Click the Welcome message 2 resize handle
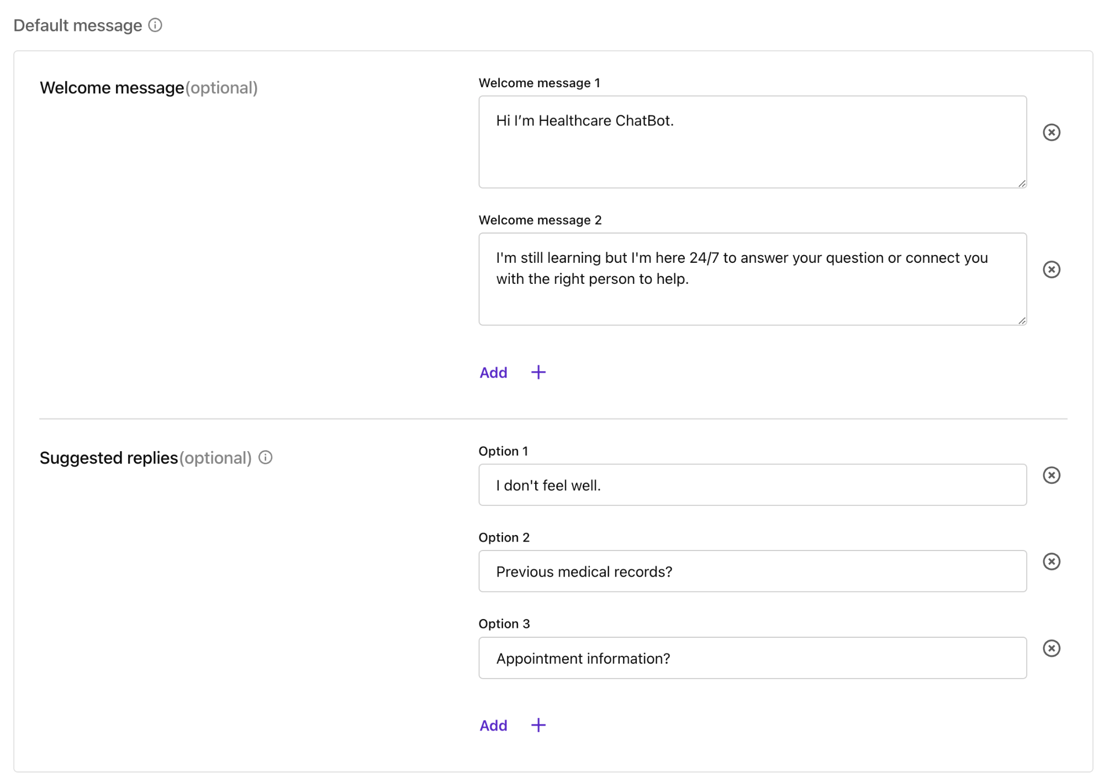 (1021, 321)
